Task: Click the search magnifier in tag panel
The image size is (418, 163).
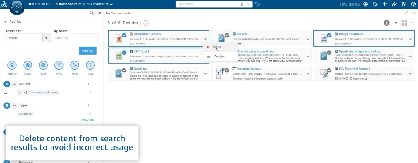Action: coord(91,13)
